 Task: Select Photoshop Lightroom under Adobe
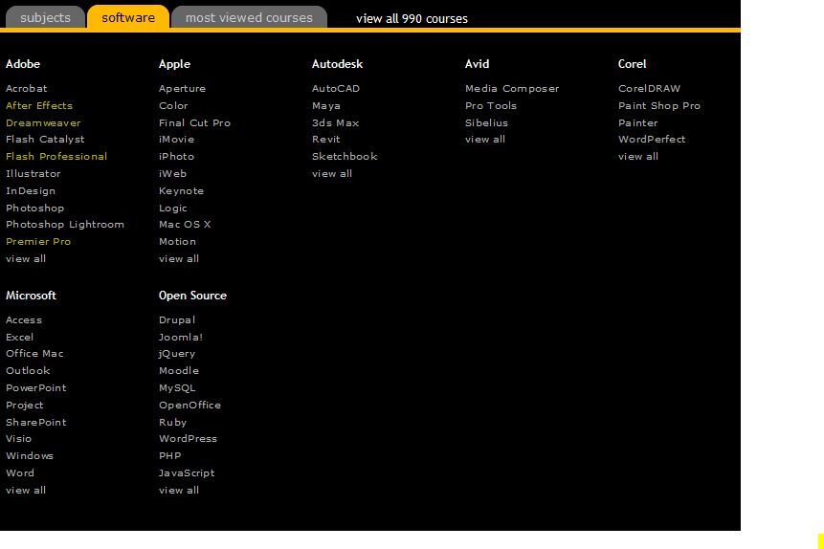(x=65, y=224)
